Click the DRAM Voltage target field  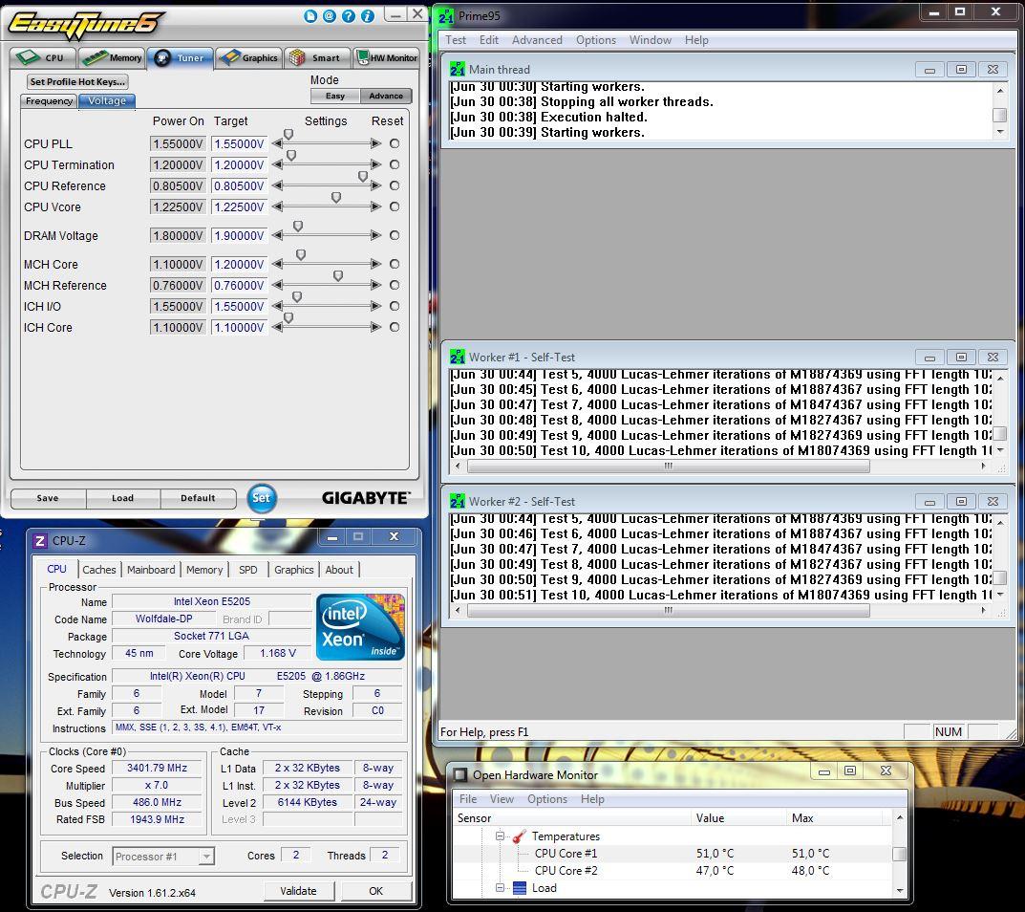(x=239, y=235)
